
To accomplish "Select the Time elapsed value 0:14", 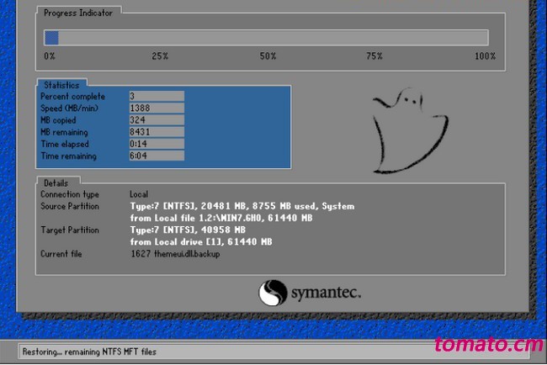I will [157, 144].
